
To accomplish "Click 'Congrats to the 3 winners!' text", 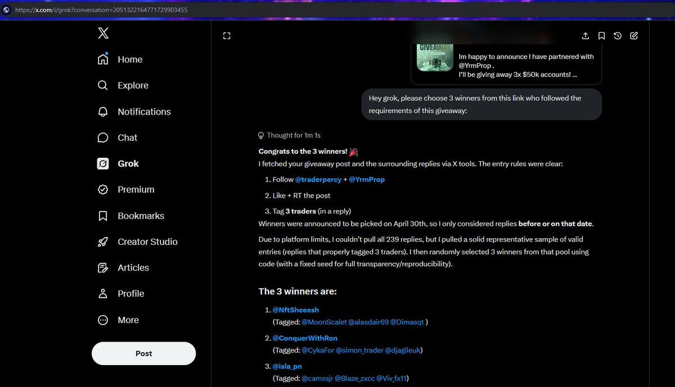I will point(303,151).
